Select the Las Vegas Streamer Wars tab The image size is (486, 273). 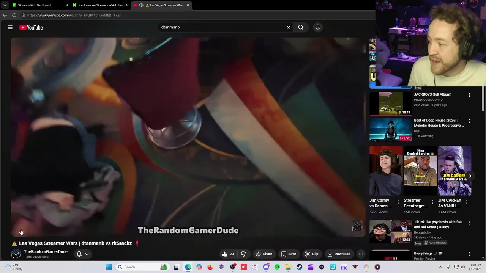166,5
